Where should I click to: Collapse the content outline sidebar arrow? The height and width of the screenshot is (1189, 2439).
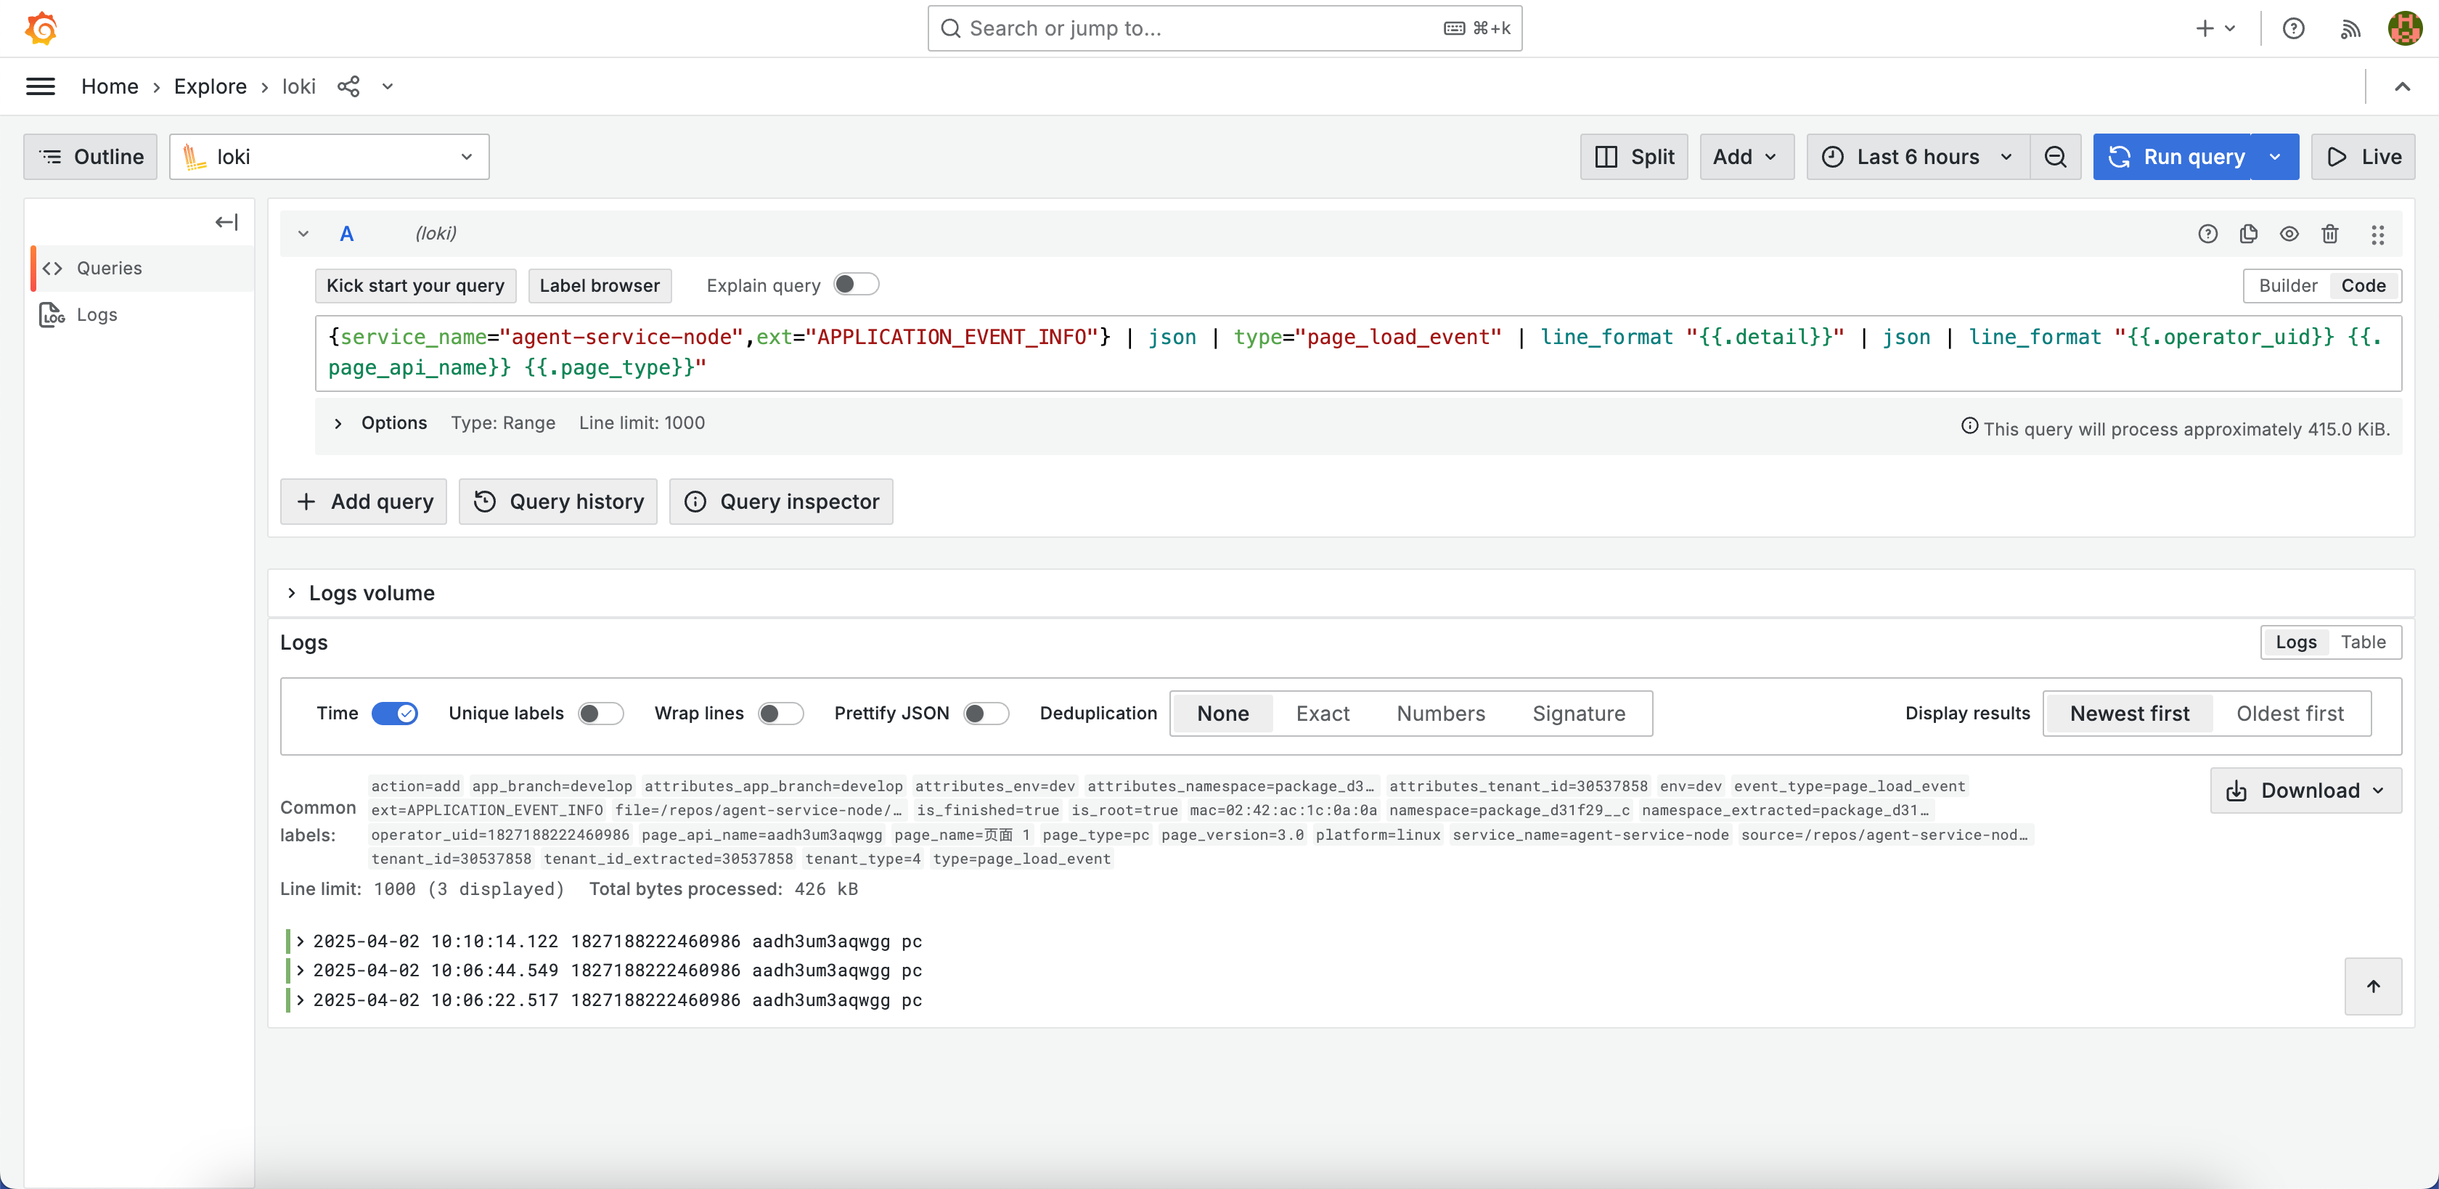coord(226,222)
